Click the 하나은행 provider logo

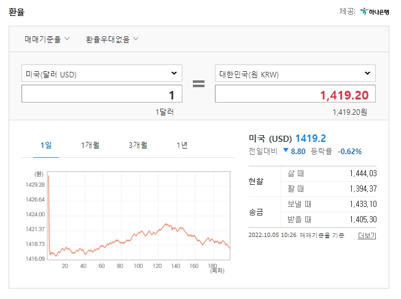[x=375, y=12]
